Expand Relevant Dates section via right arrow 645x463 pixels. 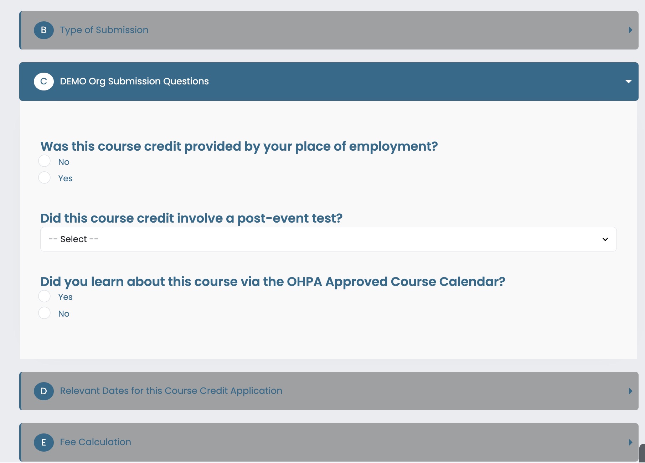tap(630, 391)
